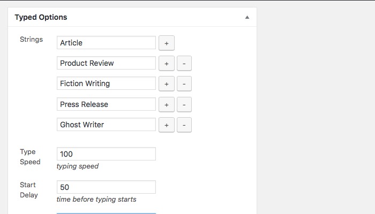Screen dimensions: 375x214
Task: Click the partially visible field below Start Delay
Action: 106,212
